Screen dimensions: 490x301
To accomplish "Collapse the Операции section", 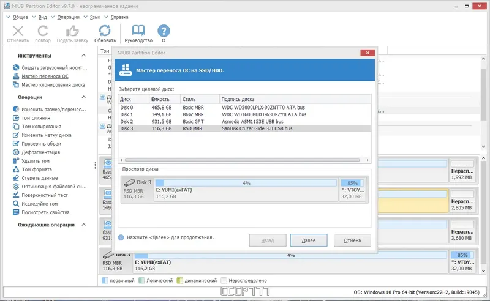I will pos(84,97).
